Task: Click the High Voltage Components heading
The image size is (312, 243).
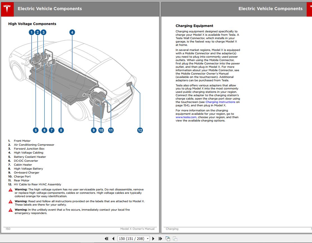Action: pyautogui.click(x=32, y=24)
